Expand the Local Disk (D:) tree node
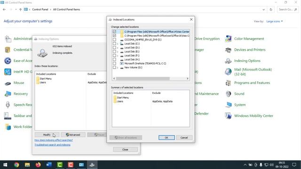 118,48
